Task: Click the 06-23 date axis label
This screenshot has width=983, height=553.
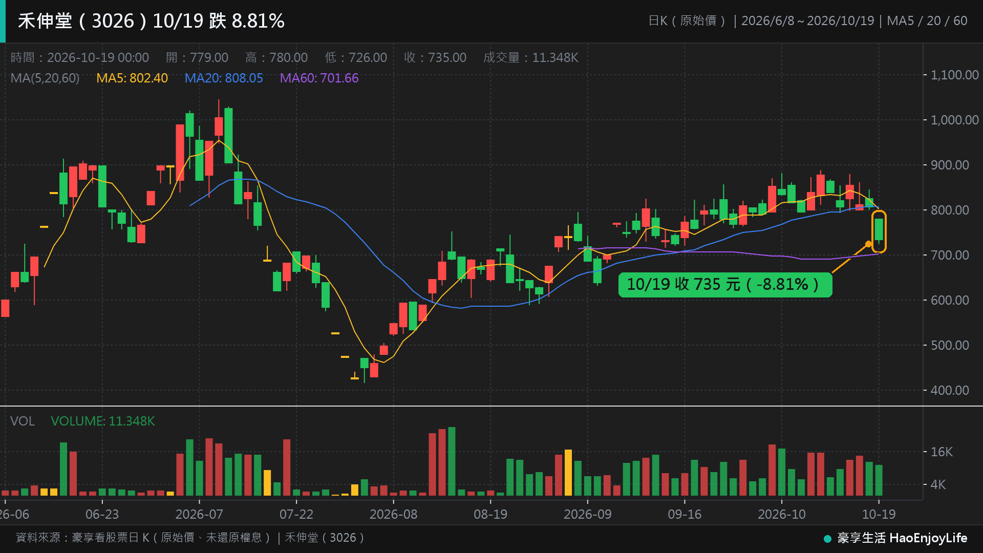Action: 102,515
